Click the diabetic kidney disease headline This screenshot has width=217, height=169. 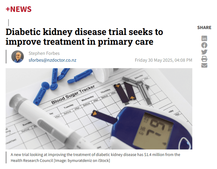click(x=84, y=37)
